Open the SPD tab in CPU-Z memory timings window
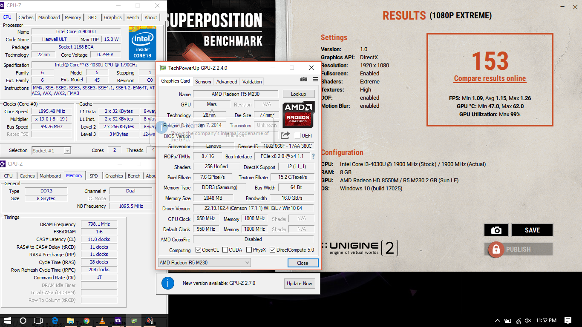This screenshot has height=327, width=582. [94, 176]
